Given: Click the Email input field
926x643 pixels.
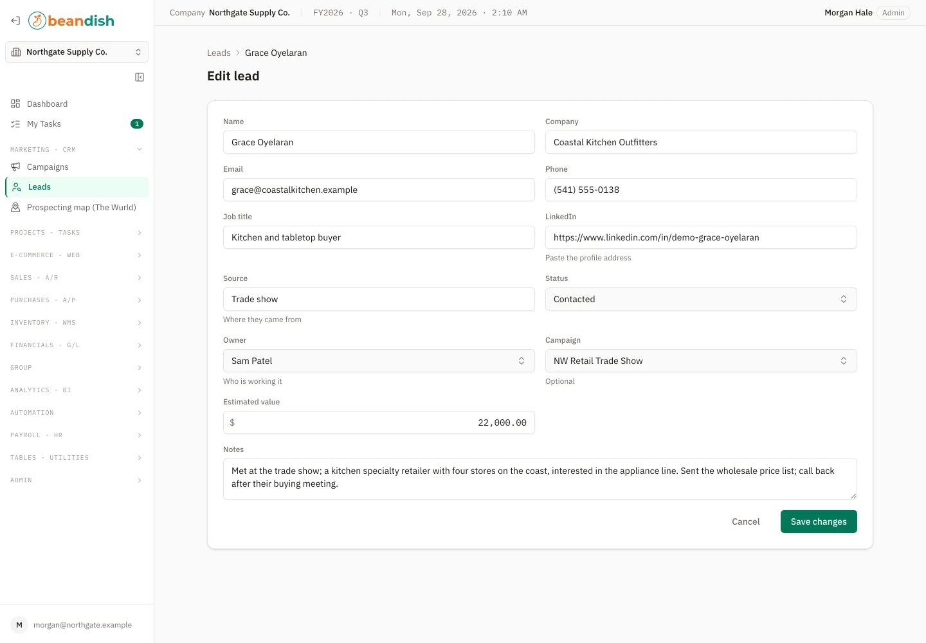Looking at the screenshot, I should pos(379,190).
